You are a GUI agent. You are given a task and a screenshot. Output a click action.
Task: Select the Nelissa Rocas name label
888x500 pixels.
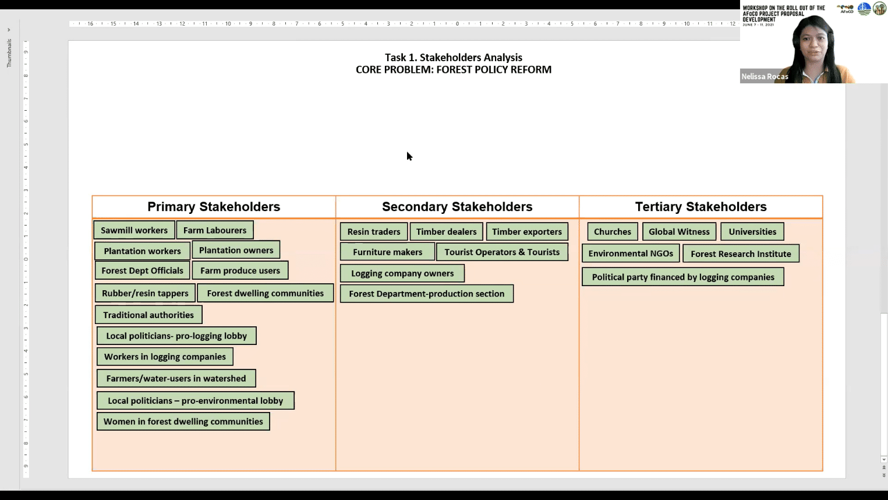click(x=765, y=76)
